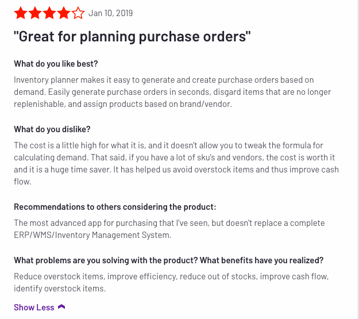The height and width of the screenshot is (319, 359).
Task: Click the problems and benefits question heading
Action: 168,260
